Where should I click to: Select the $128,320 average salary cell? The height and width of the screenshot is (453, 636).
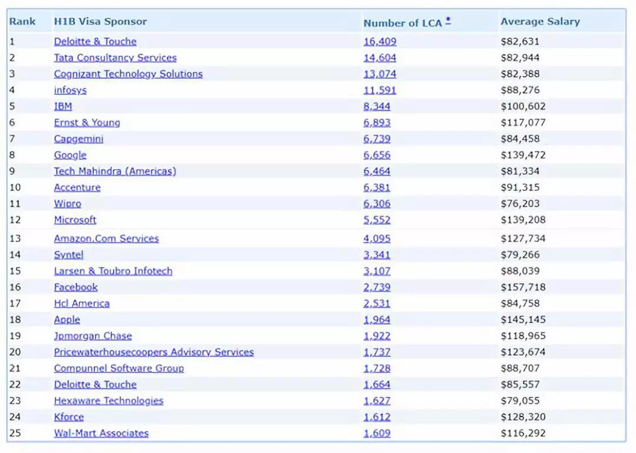(x=523, y=417)
